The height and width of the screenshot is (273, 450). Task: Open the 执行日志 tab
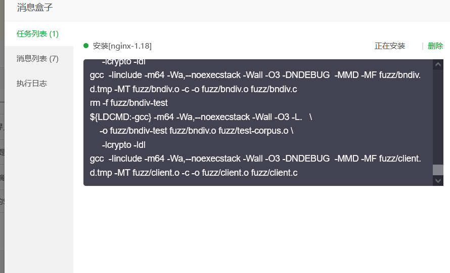31,84
